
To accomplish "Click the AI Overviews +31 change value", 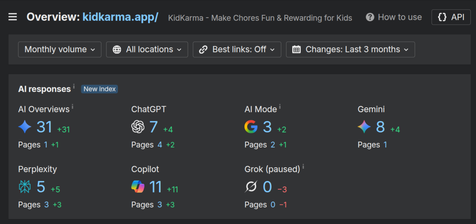I will (64, 129).
